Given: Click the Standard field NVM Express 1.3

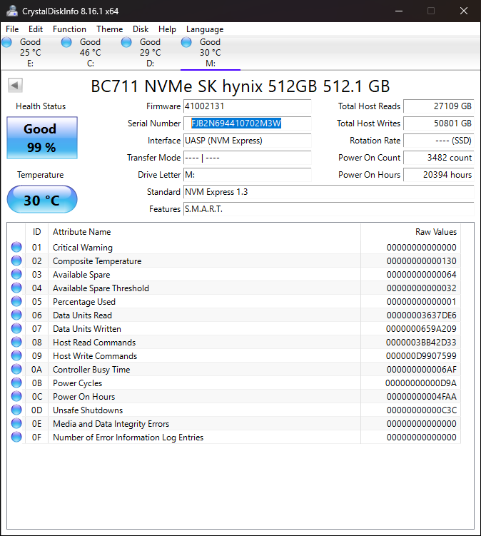Looking at the screenshot, I should (x=328, y=192).
